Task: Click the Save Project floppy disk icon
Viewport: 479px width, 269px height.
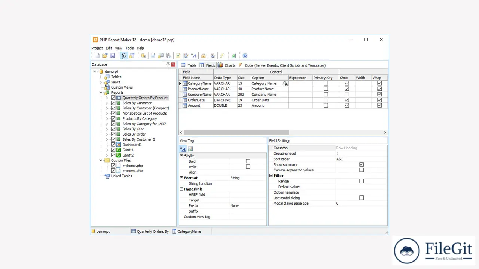Action: (112, 56)
